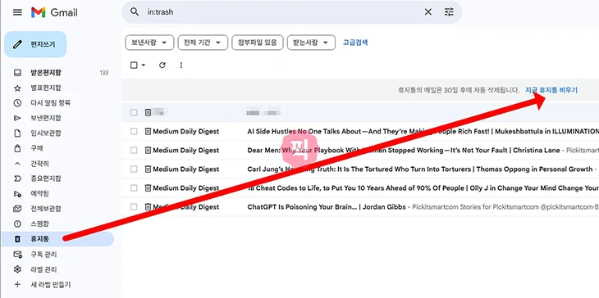Image resolution: width=599 pixels, height=298 pixels.
Task: Toggle the 첨부파일 있음 attachment filter
Action: 257,43
